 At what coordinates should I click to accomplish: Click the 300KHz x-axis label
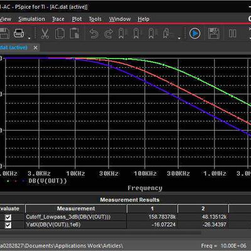coord(178,174)
